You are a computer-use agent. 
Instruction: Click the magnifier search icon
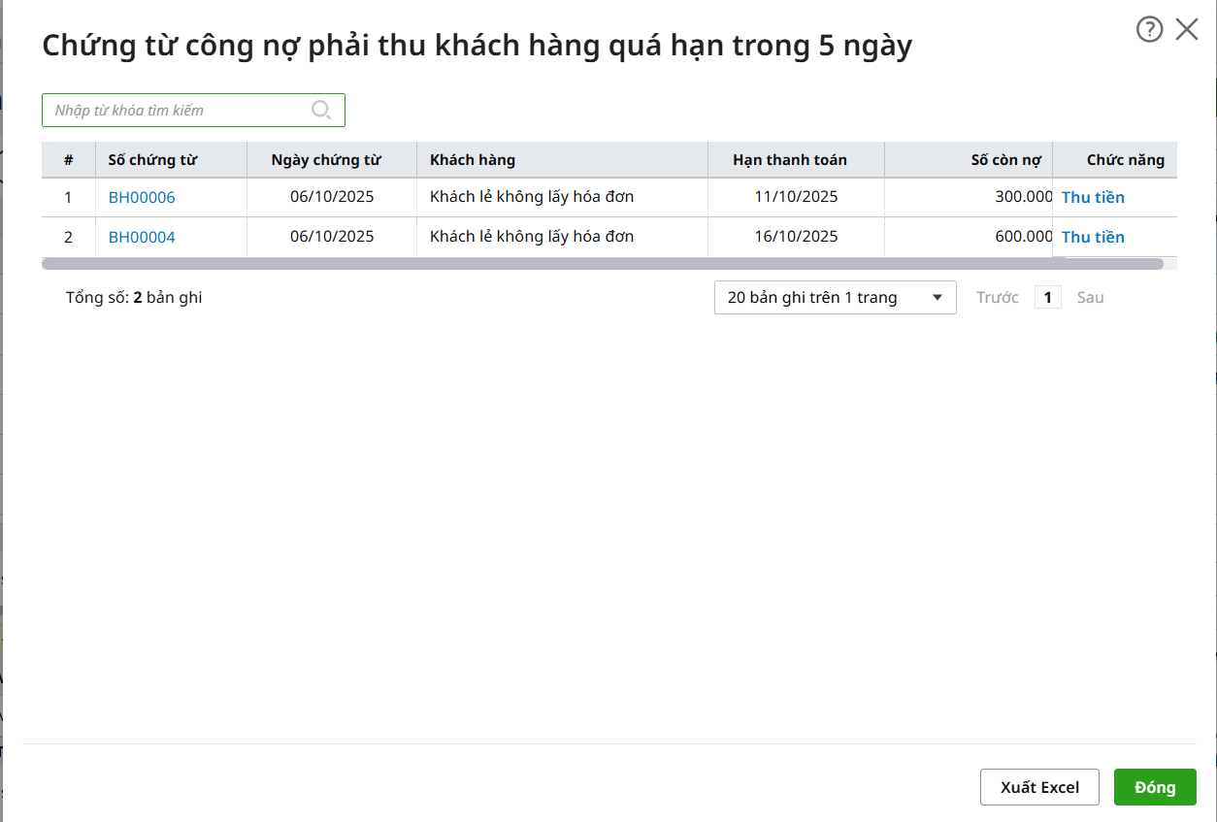click(x=321, y=110)
